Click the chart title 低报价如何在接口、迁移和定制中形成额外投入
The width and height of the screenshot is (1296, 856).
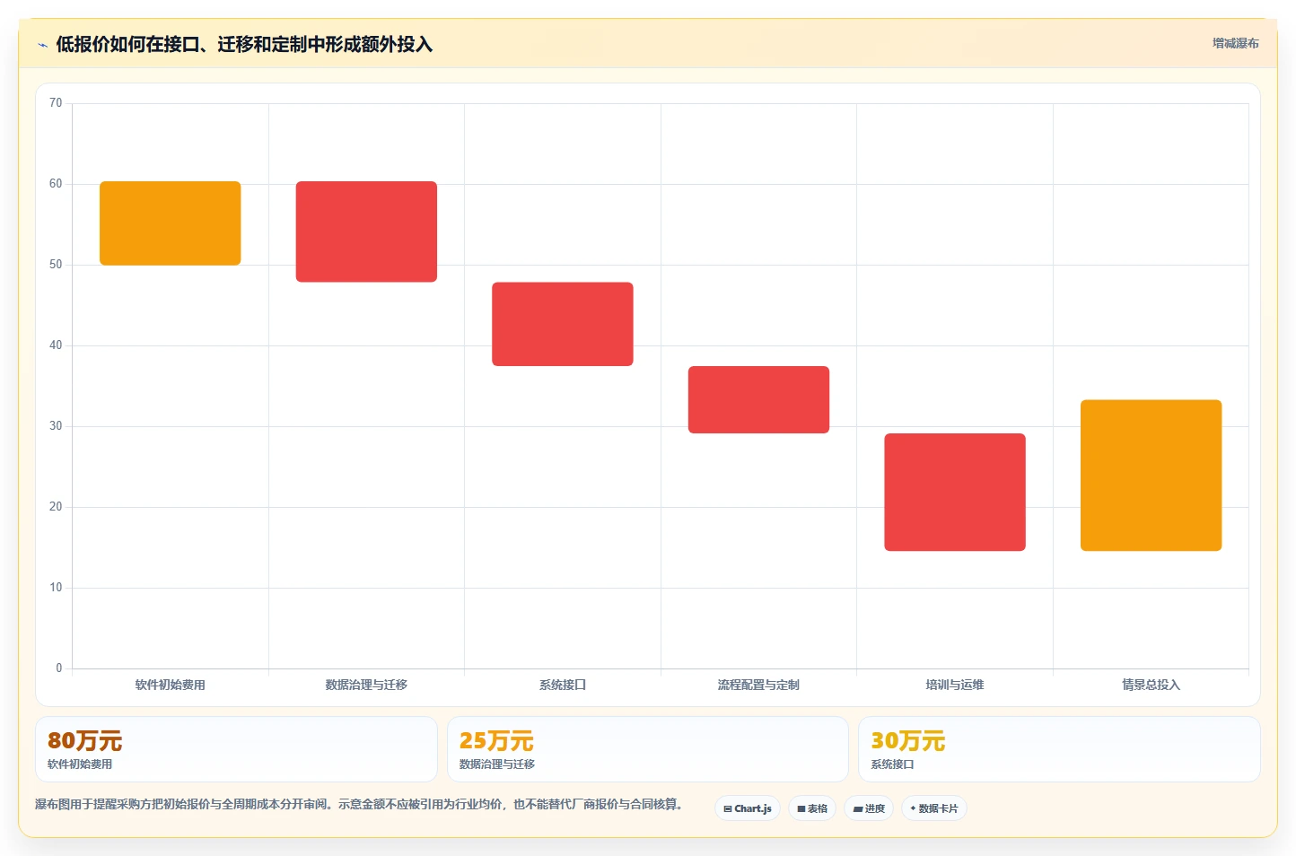[x=244, y=44]
